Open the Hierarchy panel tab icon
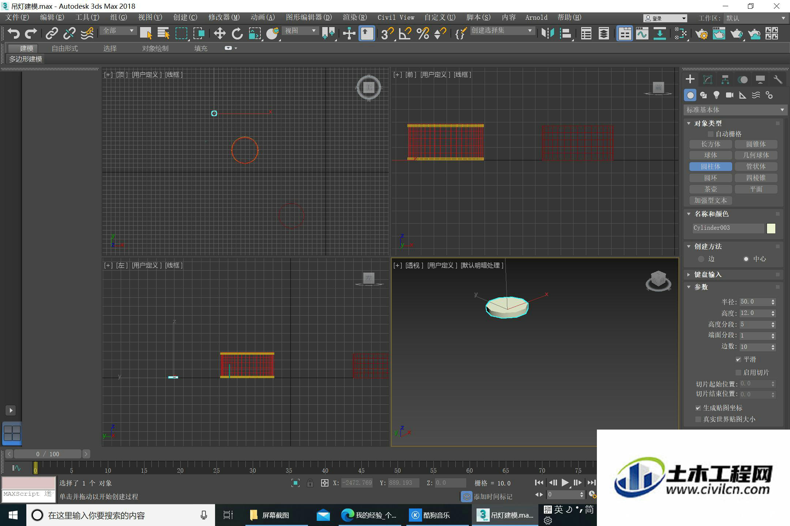 tap(725, 80)
